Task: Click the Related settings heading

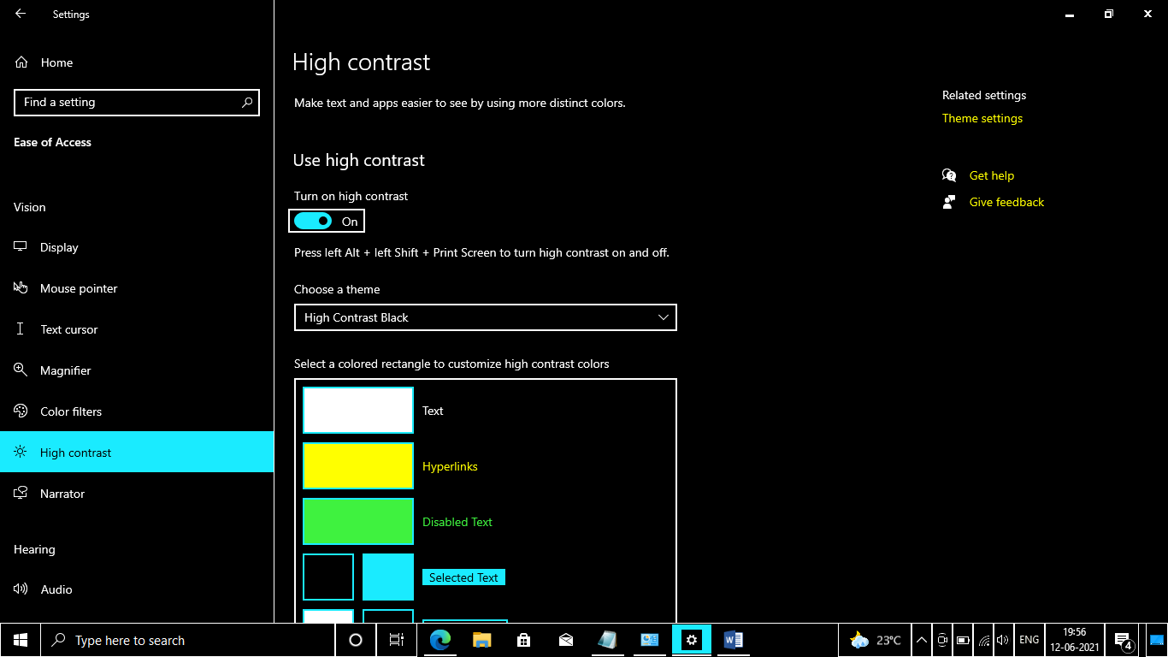Action: 984,95
